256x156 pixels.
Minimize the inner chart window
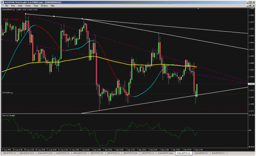click(247, 6)
